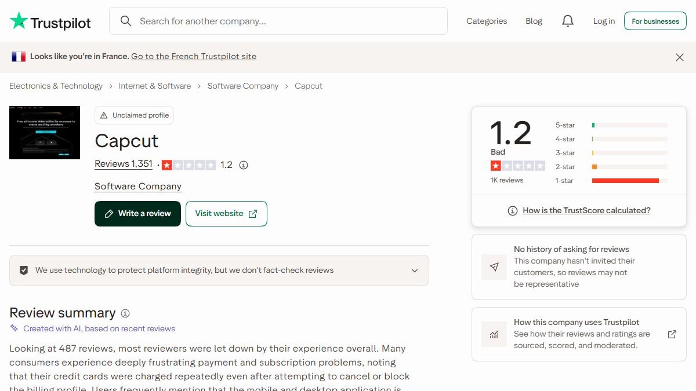
Task: Click external link icon on Visit website
Action: coord(253,214)
